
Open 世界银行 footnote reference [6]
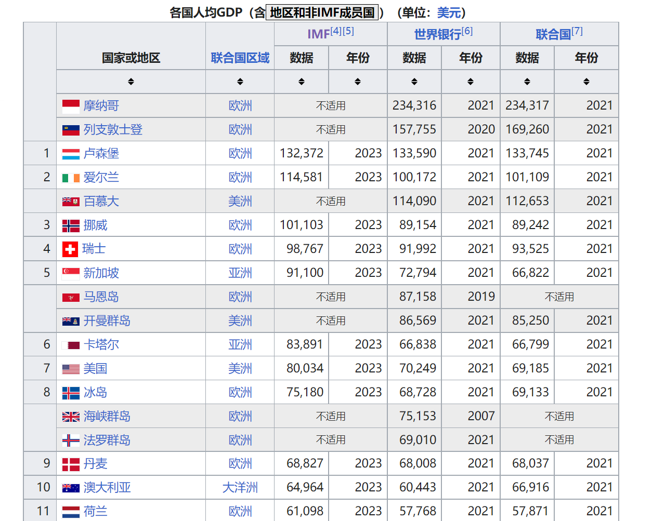(467, 31)
